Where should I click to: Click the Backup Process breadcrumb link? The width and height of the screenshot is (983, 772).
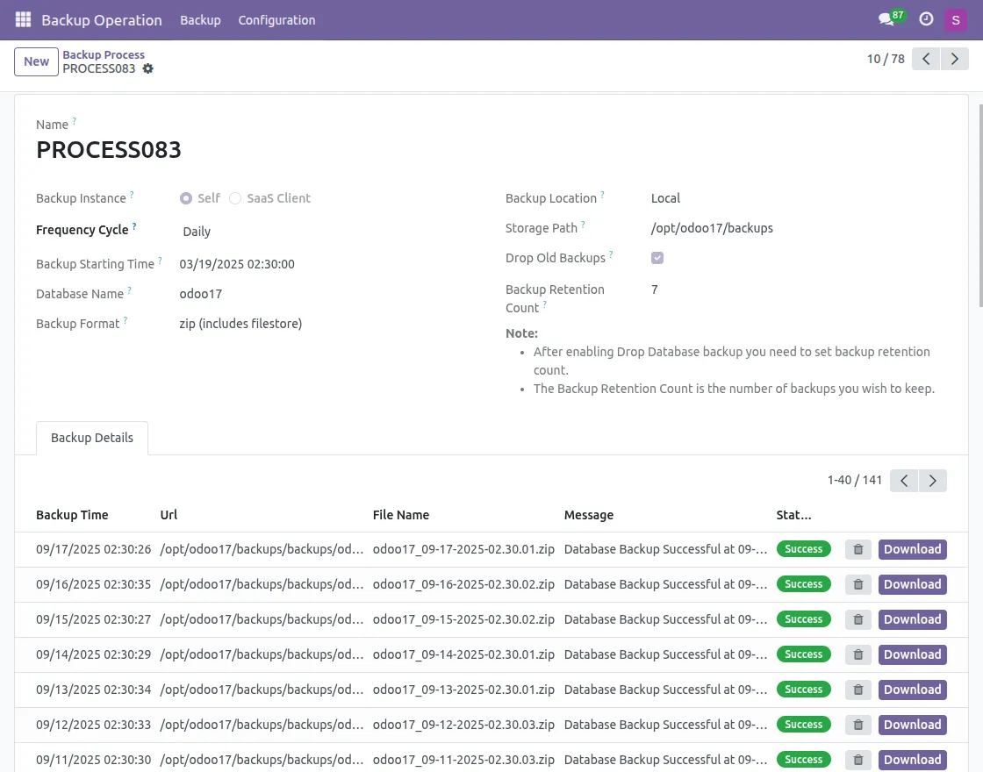104,54
